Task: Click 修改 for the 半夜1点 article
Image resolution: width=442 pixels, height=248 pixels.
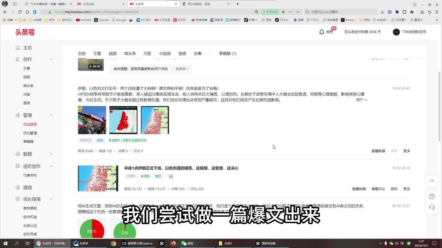Action: (394, 189)
